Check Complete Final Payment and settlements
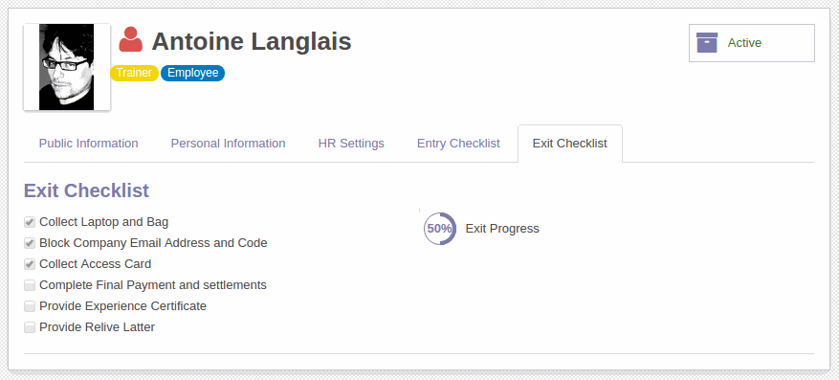 (30, 285)
